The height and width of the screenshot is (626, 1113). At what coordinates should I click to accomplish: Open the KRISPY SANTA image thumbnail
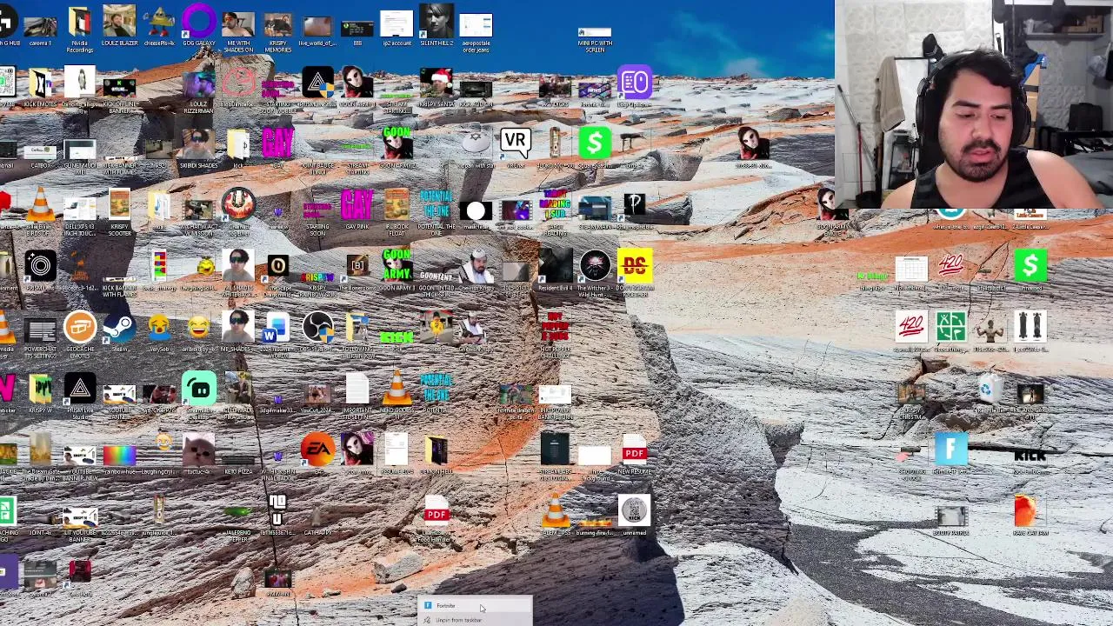point(436,83)
